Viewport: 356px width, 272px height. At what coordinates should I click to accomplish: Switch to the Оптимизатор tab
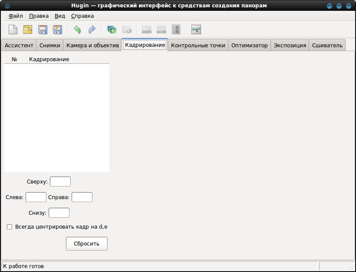point(249,46)
